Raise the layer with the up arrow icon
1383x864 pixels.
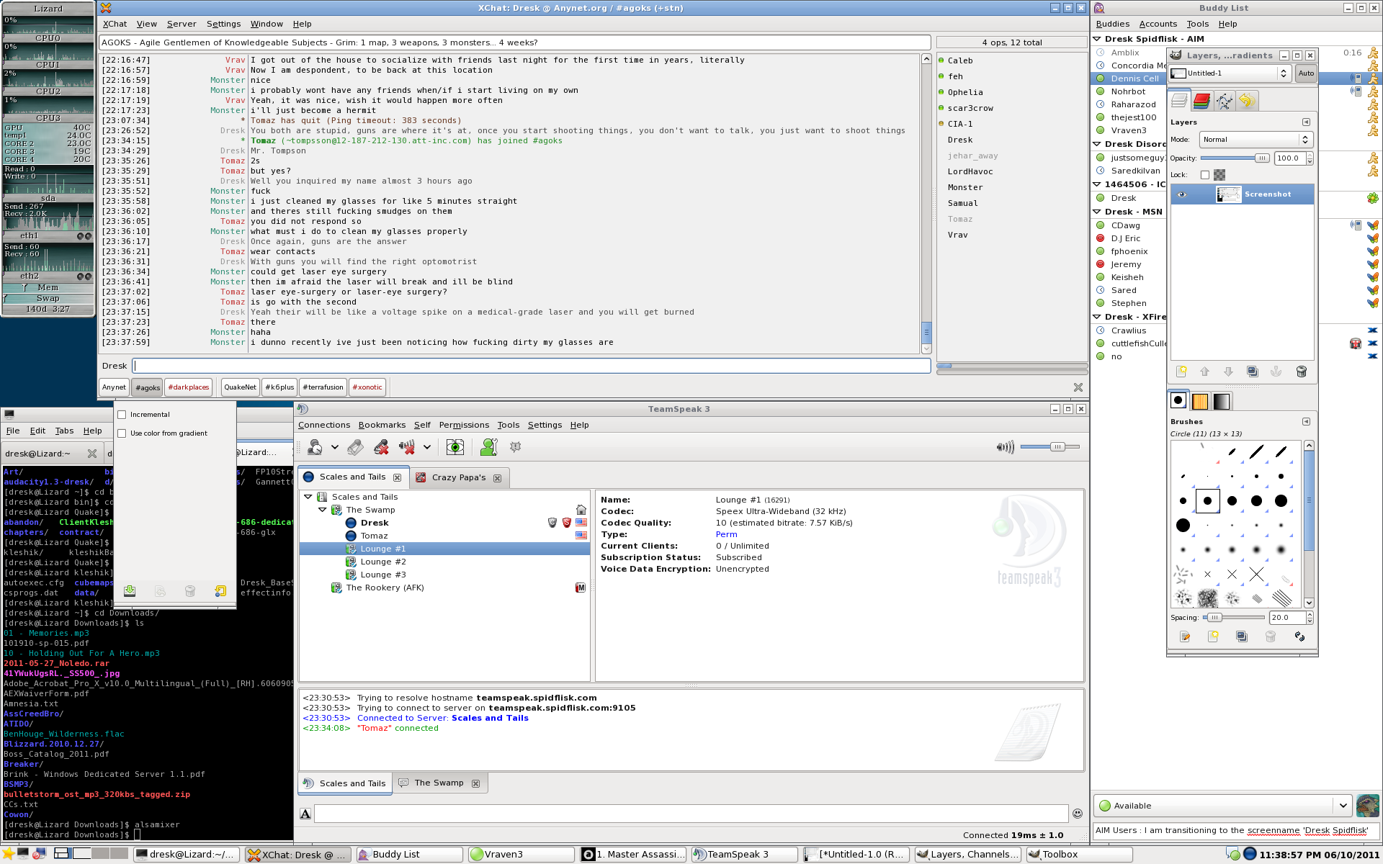1204,372
